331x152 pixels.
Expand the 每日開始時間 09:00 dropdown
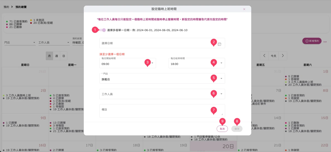[128, 63]
